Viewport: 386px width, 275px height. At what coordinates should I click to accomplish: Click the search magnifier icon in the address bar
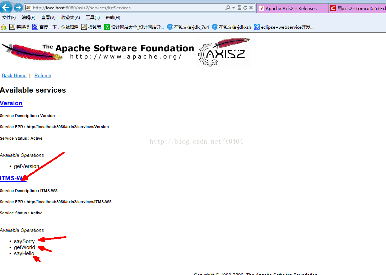(228, 8)
